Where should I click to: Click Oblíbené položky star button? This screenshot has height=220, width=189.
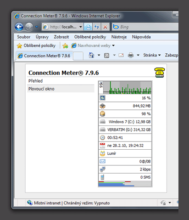click(36, 45)
